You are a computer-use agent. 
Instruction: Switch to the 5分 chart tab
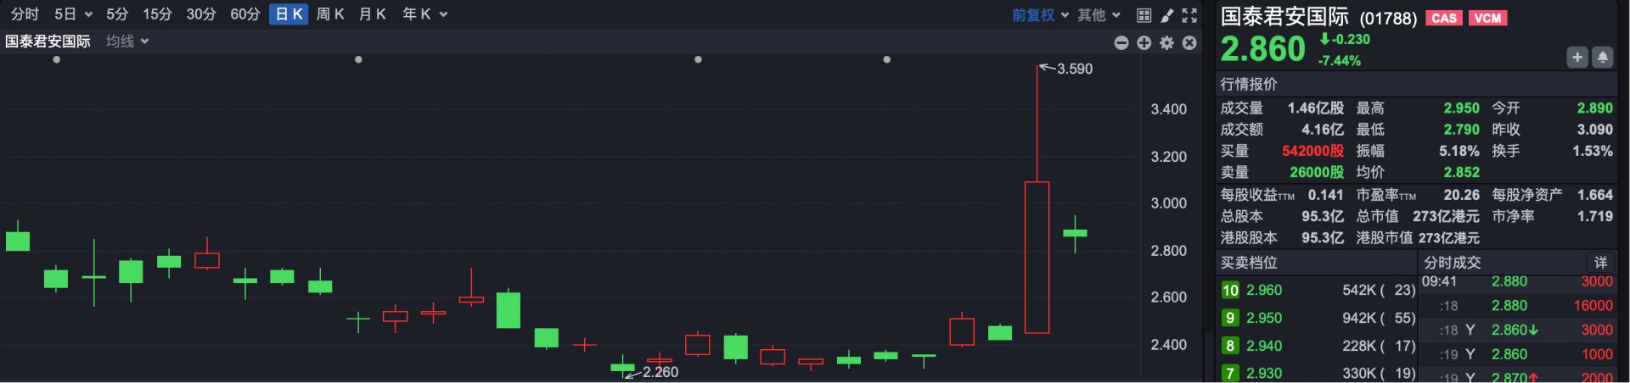pos(117,14)
